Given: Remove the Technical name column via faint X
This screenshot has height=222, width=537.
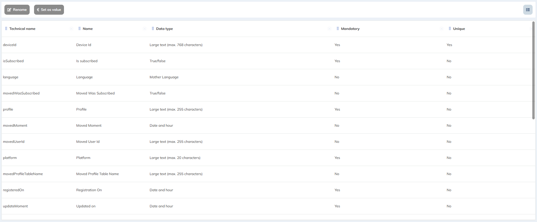Looking at the screenshot, I should 71,29.
